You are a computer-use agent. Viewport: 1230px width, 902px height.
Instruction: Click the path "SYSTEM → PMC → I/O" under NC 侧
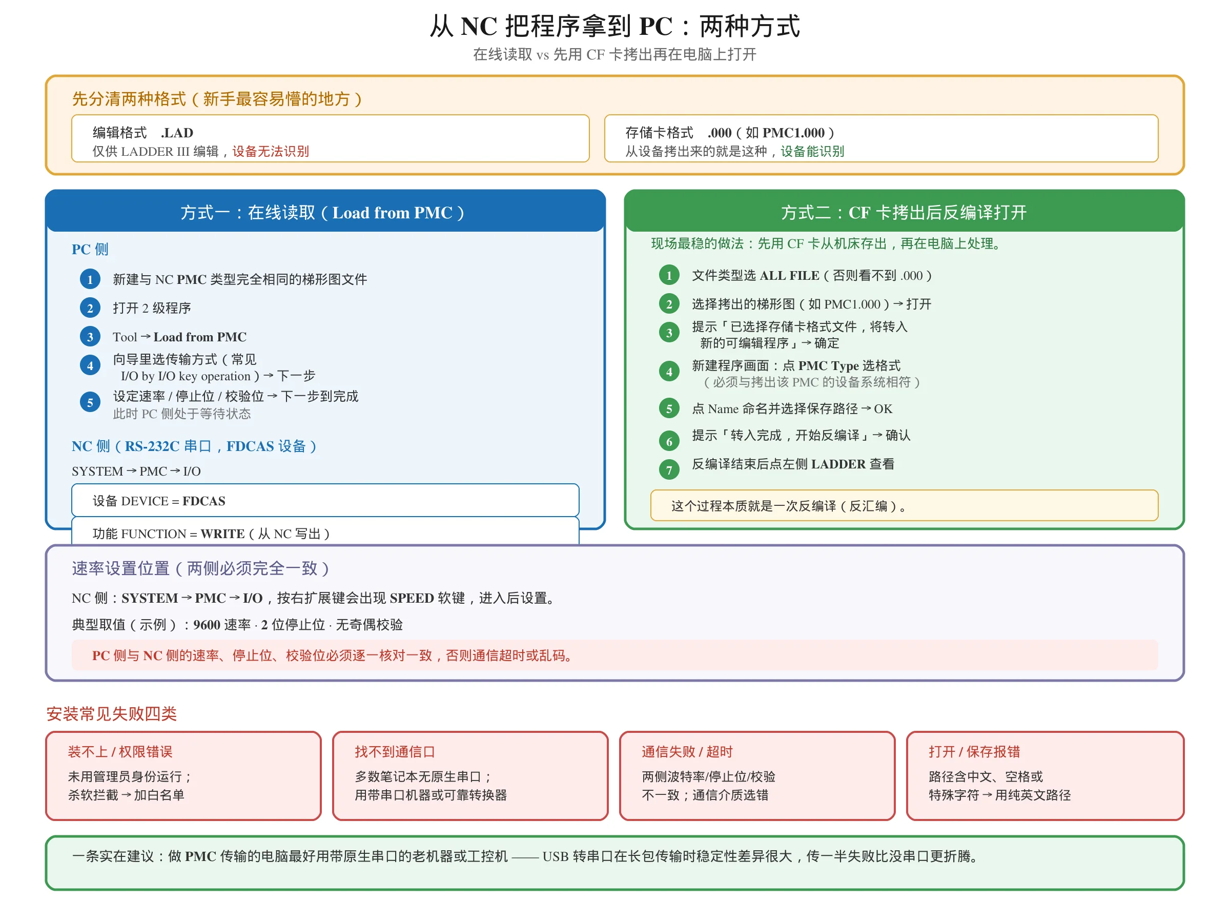pyautogui.click(x=136, y=471)
